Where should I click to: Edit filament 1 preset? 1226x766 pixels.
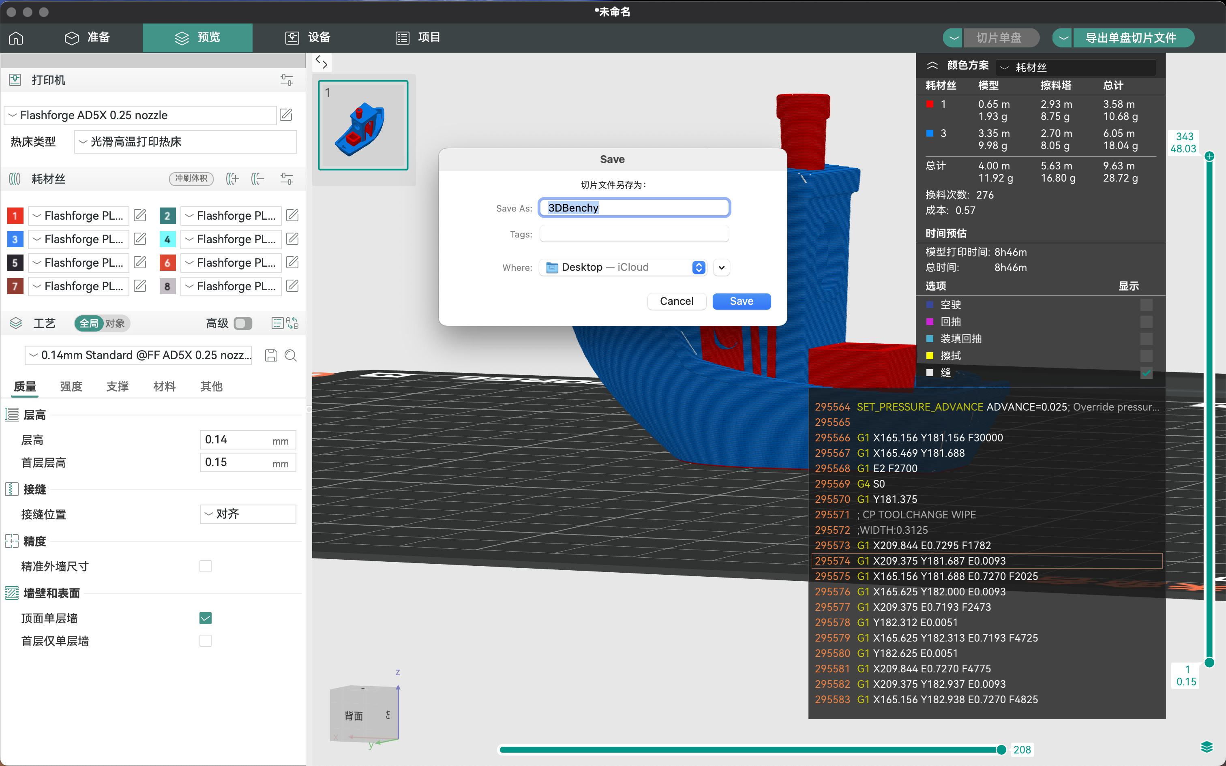point(140,215)
